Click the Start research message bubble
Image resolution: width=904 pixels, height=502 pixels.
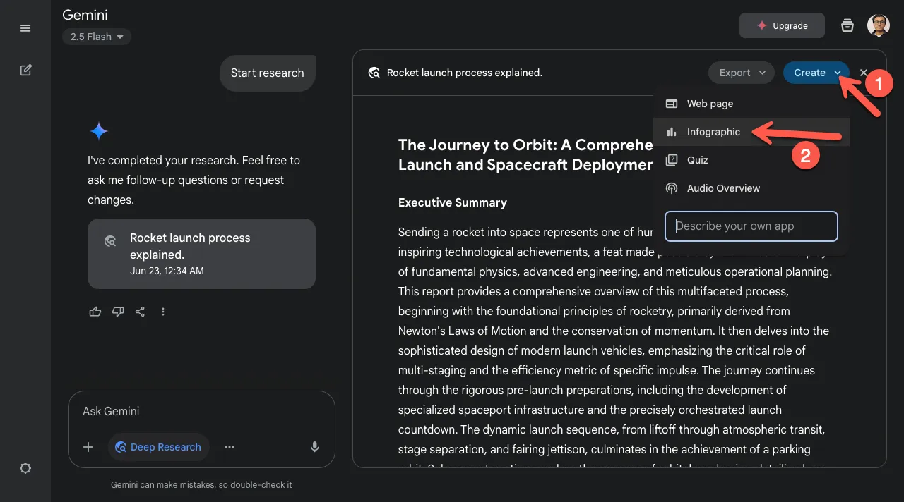pyautogui.click(x=267, y=73)
